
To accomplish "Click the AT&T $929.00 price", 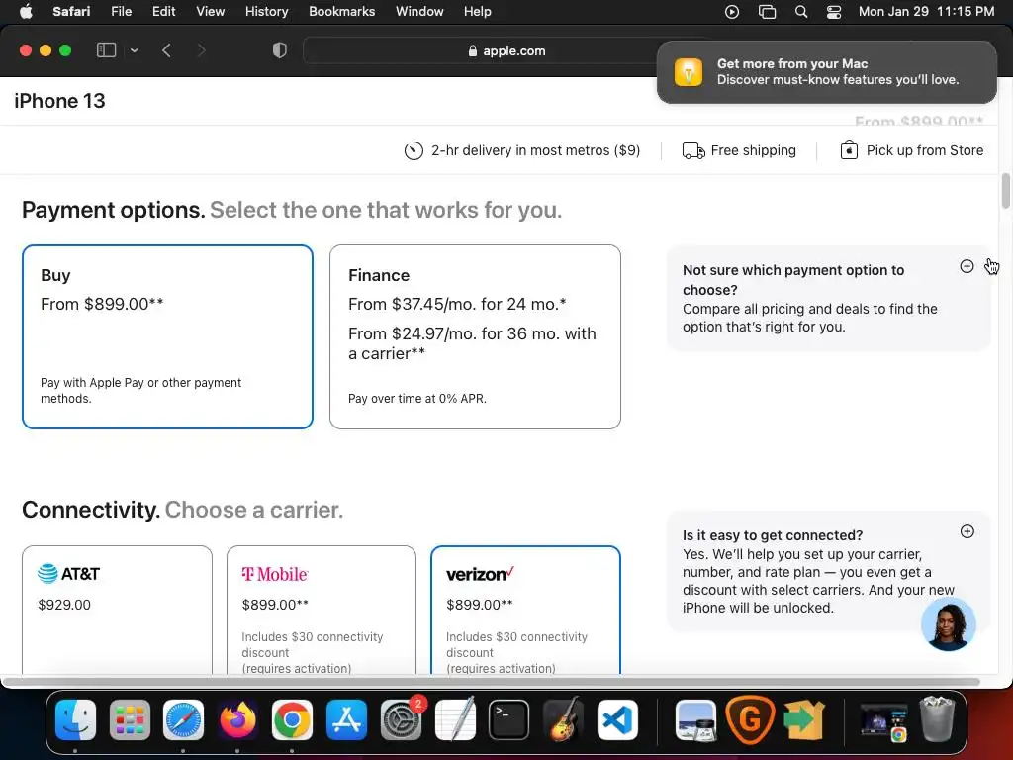I will (64, 605).
